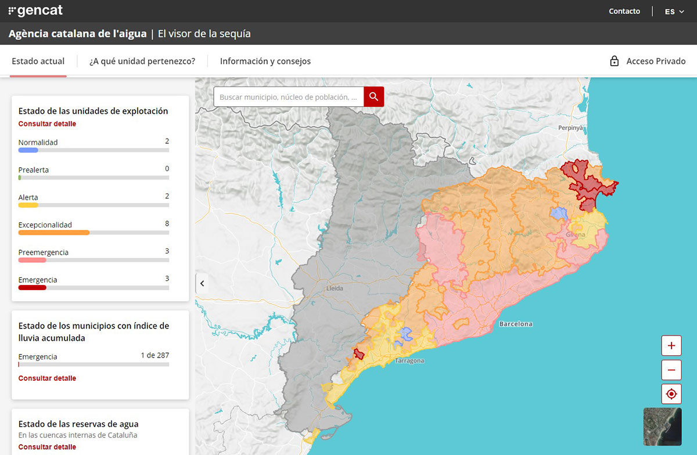Switch the basemap via the satellite minimap
The height and width of the screenshot is (455, 697).
click(x=662, y=427)
